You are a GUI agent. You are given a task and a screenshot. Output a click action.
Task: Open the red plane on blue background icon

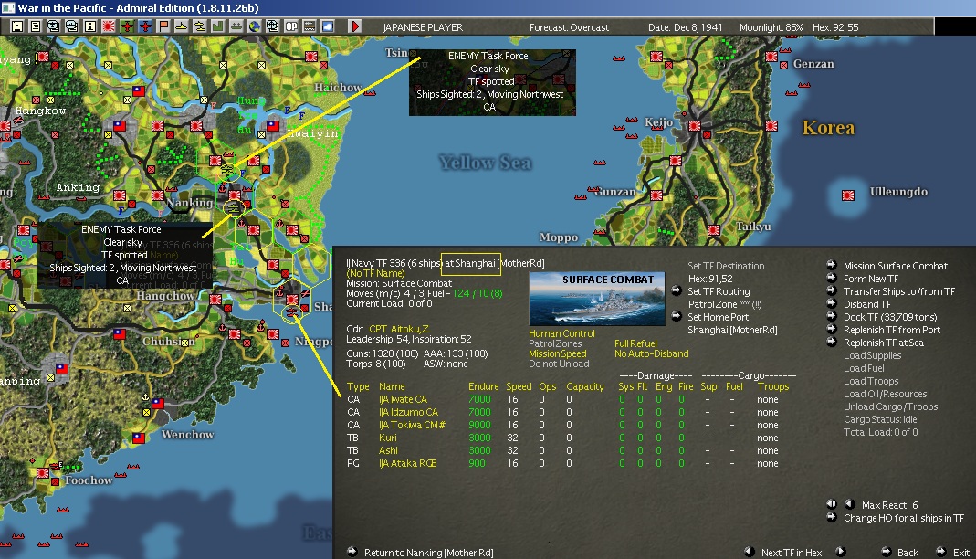pyautogui.click(x=145, y=26)
